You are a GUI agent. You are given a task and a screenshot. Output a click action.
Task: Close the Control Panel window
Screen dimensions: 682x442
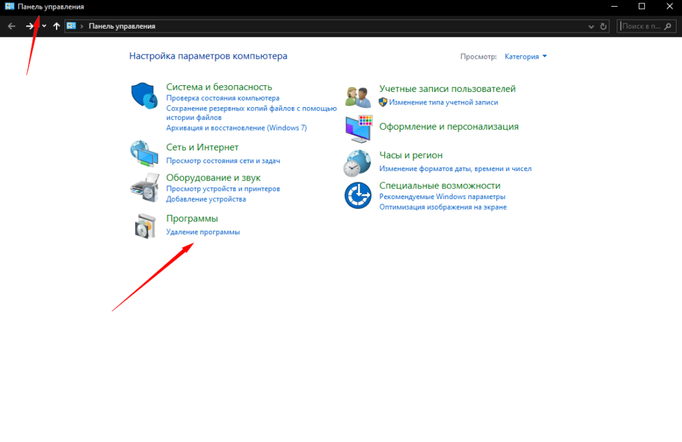tap(670, 7)
